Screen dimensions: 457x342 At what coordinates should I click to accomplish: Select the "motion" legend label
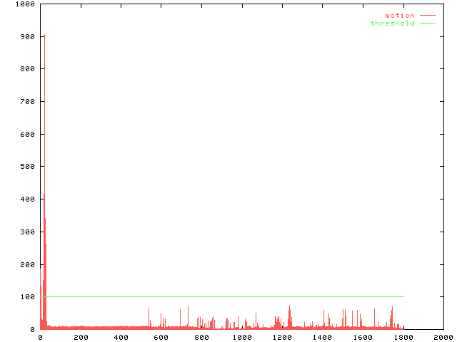click(x=399, y=16)
